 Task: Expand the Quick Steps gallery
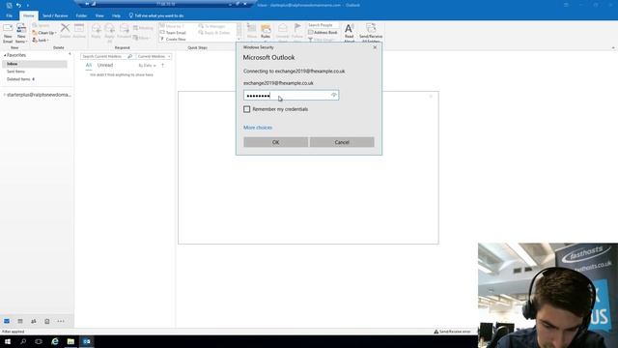point(239,39)
